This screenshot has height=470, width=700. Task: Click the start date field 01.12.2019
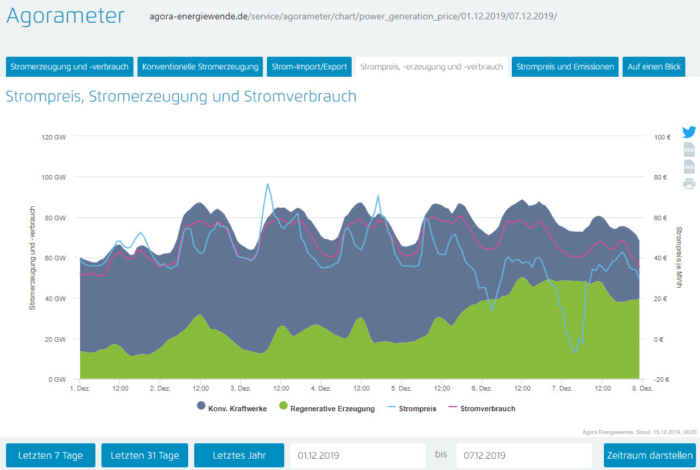[x=358, y=455]
